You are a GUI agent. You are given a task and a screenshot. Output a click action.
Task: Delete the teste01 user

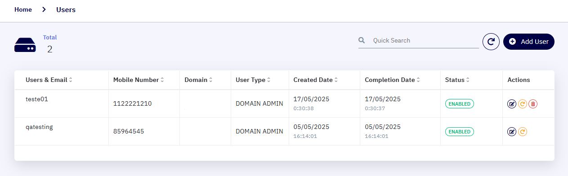pos(533,104)
